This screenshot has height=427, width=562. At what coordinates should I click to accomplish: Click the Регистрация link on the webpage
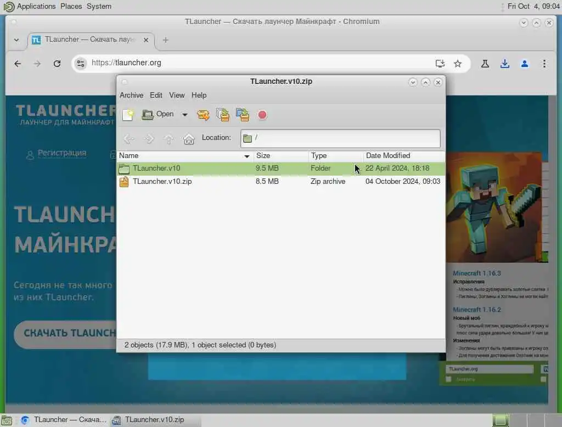pyautogui.click(x=61, y=153)
